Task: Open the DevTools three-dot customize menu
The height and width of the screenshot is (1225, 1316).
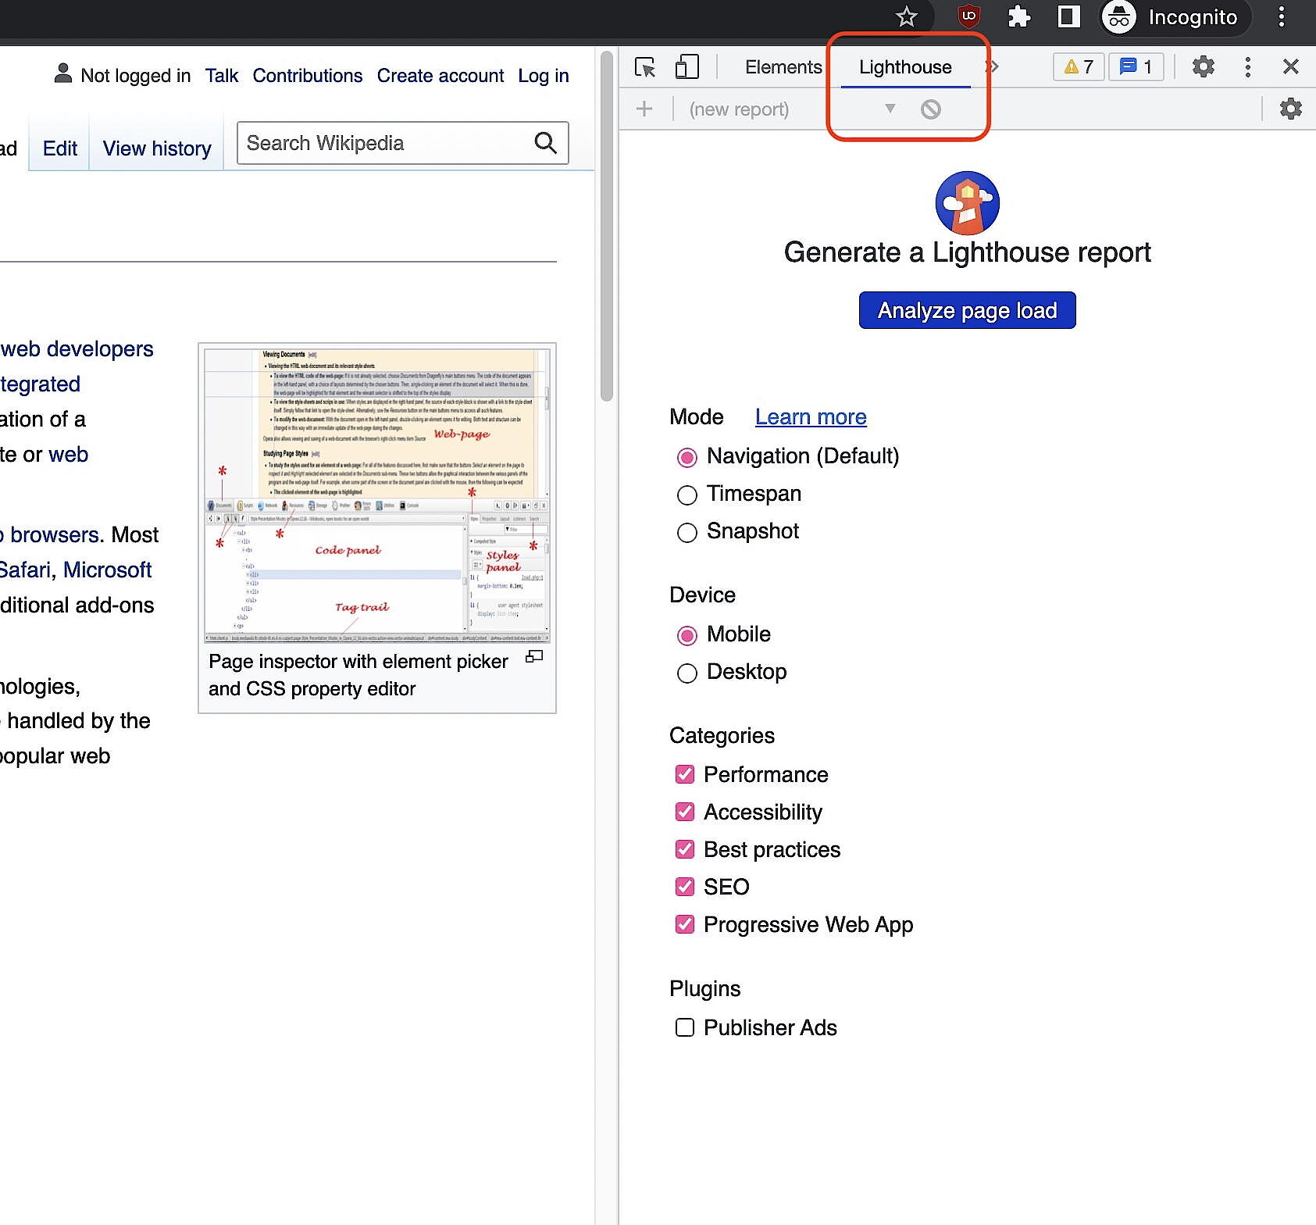Action: click(1247, 67)
